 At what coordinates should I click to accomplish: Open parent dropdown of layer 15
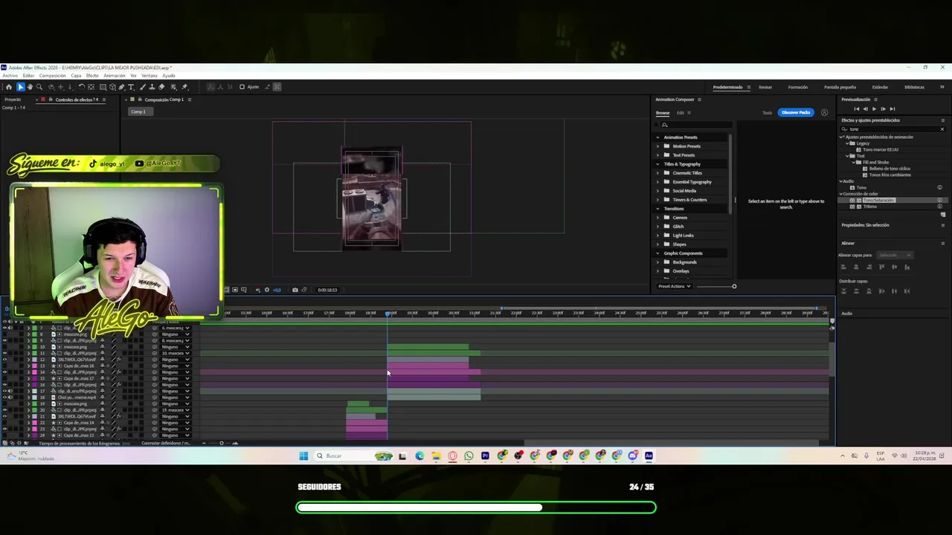click(176, 378)
